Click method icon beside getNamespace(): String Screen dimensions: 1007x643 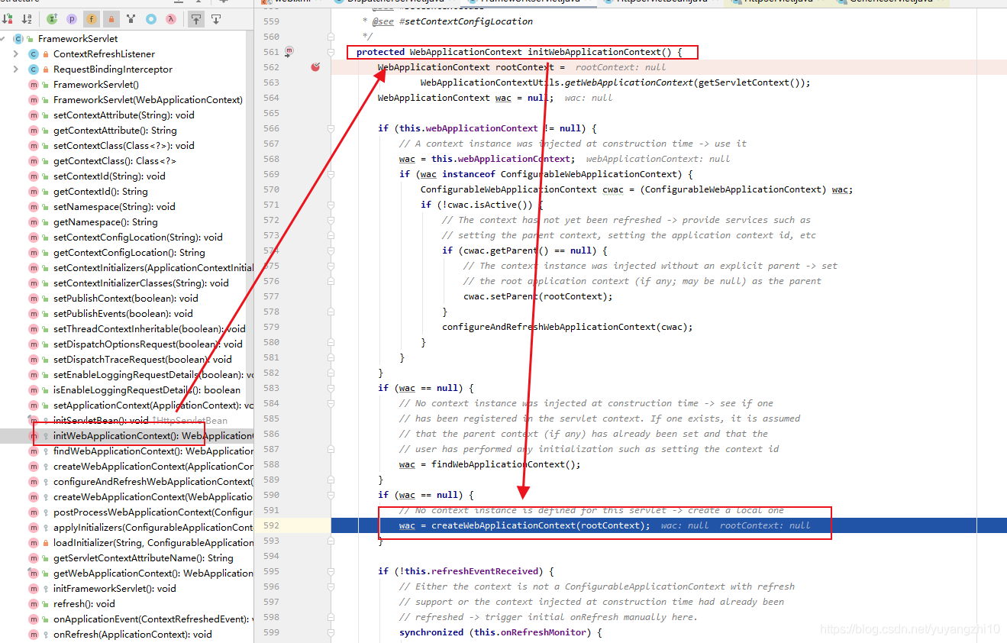34,222
